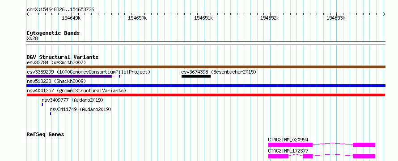
Task: Click the 154650k ruler tick label
Action: (138, 18)
